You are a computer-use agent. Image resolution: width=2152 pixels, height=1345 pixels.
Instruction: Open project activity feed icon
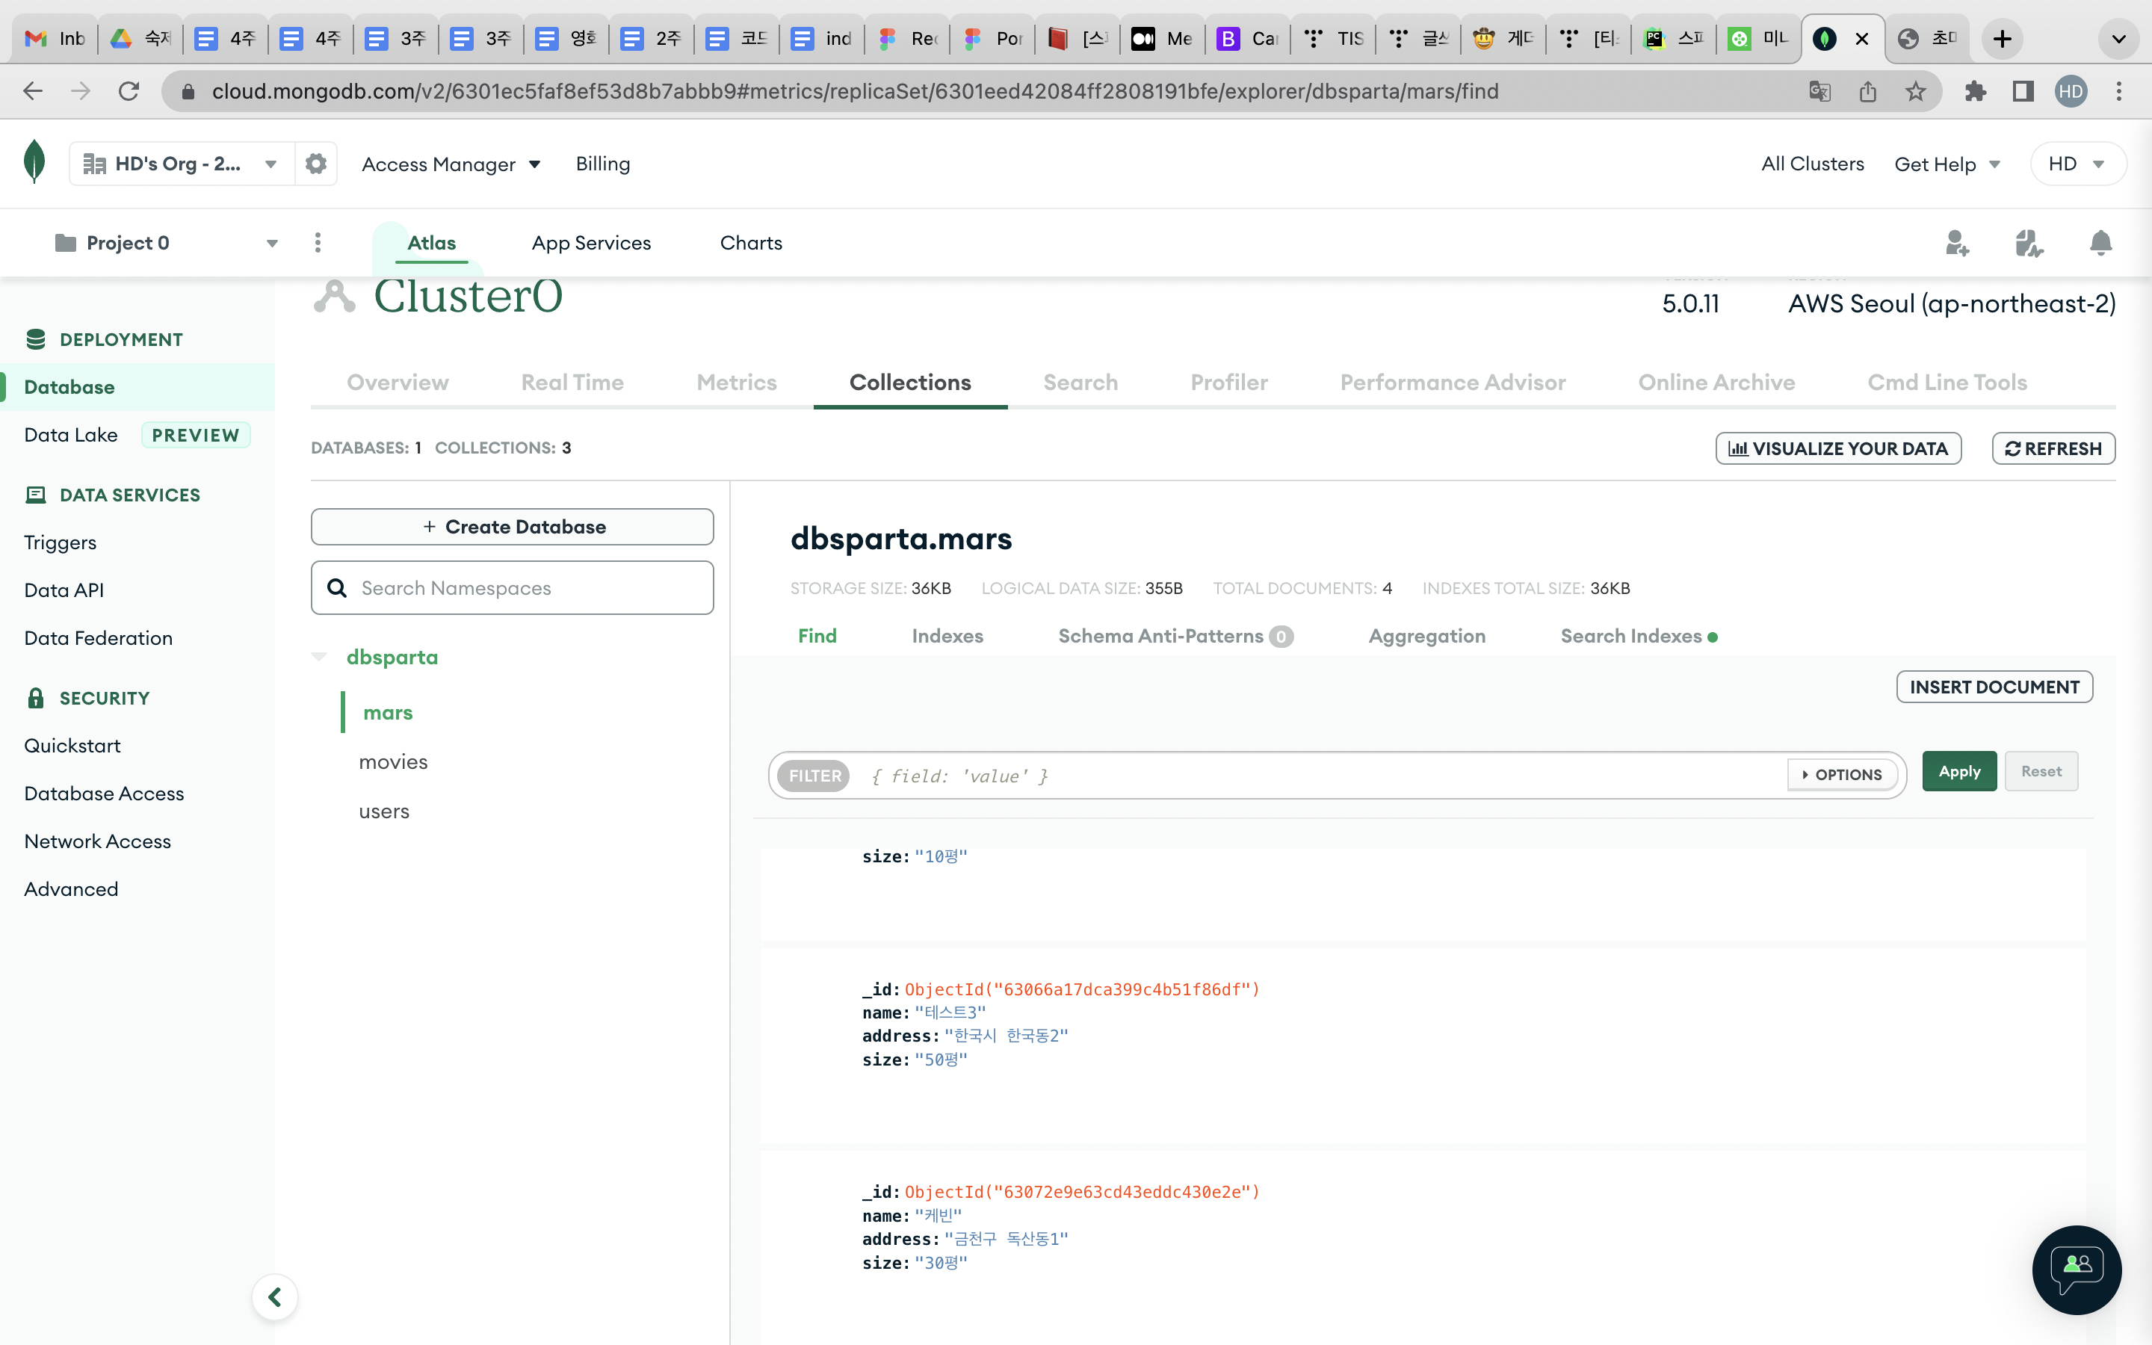[x=2029, y=243]
